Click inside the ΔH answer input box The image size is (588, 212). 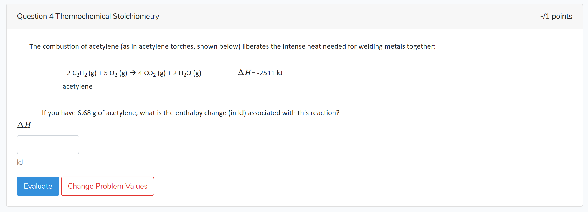48,144
